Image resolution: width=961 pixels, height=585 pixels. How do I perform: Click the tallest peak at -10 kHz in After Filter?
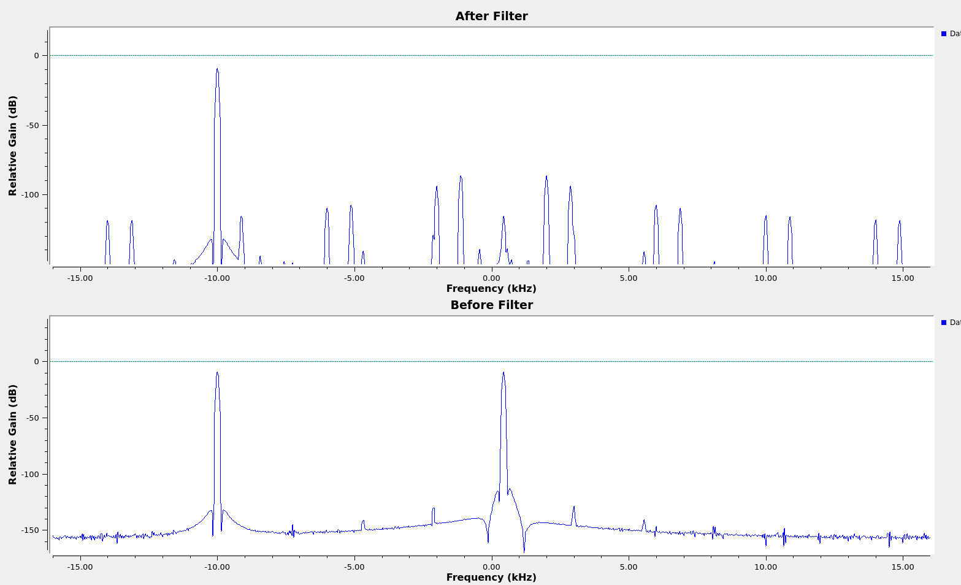point(217,71)
